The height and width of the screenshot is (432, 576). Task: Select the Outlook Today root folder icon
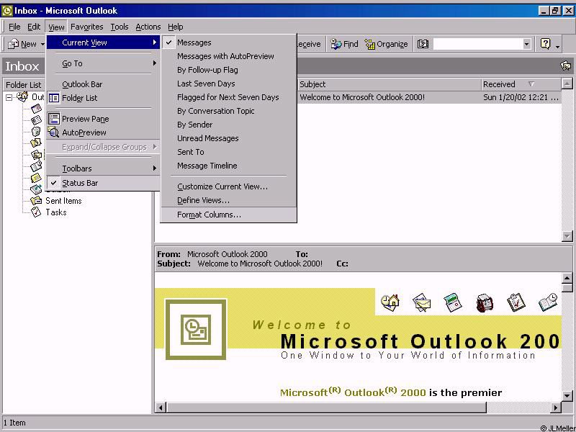pyautogui.click(x=22, y=97)
